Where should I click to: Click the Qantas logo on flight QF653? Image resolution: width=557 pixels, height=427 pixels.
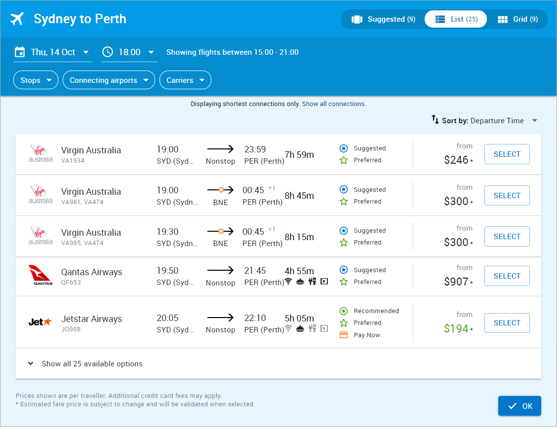coord(40,275)
